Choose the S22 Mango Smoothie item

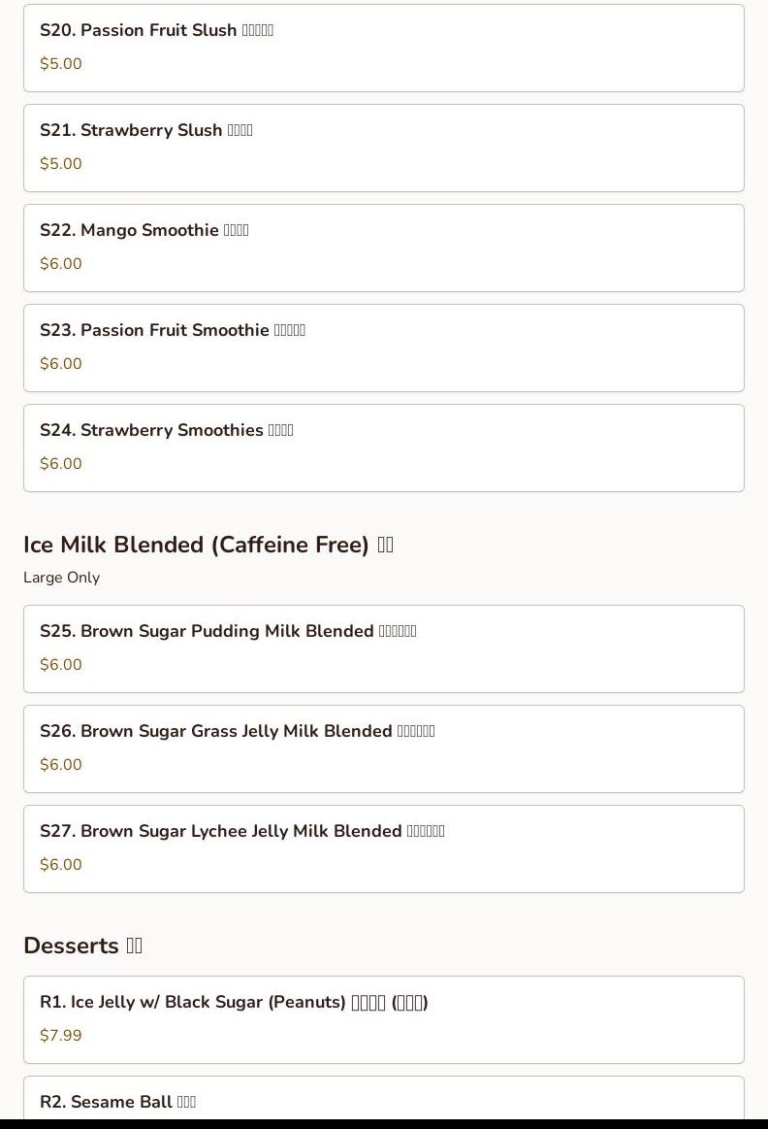pyautogui.click(x=383, y=248)
